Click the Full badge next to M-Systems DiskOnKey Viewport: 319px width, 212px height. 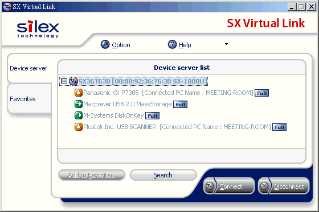[153, 116]
